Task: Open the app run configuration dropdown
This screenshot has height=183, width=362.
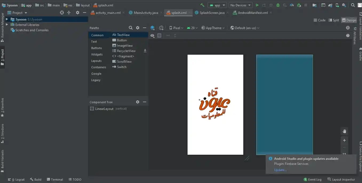Action: [x=217, y=5]
